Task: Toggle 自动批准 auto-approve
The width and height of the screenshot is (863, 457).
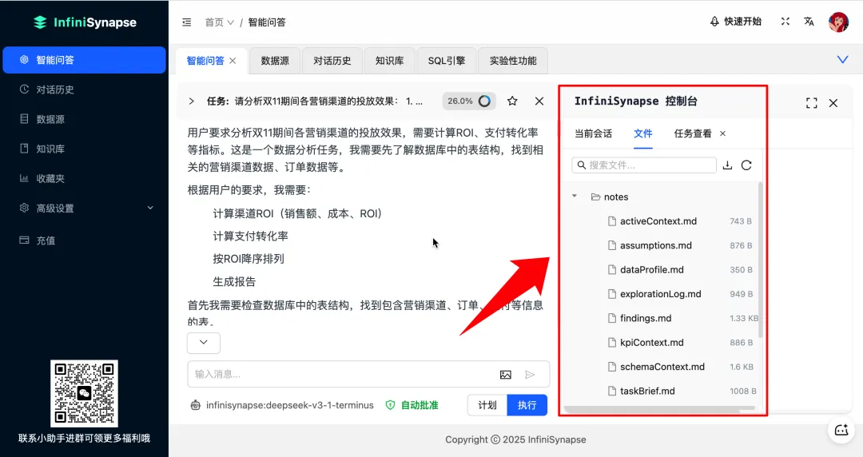Action: tap(412, 405)
